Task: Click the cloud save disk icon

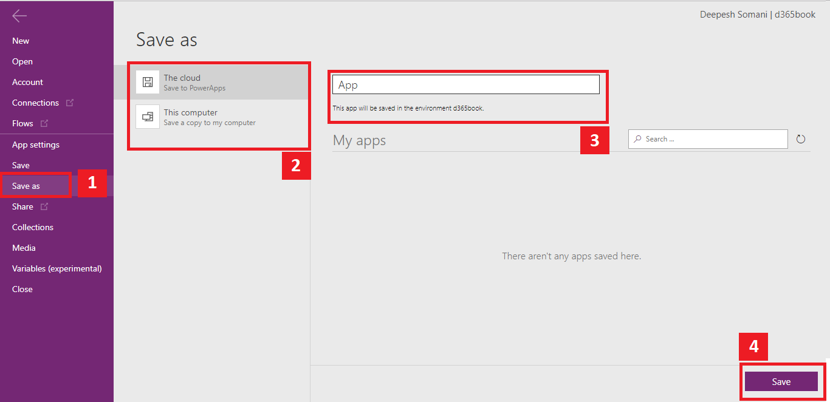Action: coord(148,82)
